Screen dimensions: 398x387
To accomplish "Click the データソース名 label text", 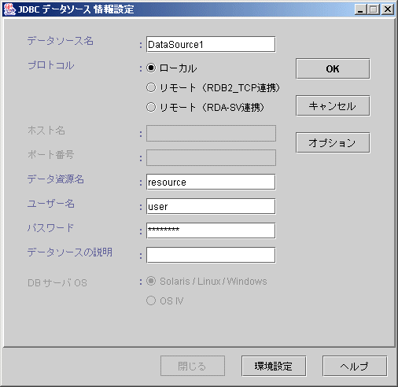I will pyautogui.click(x=61, y=41).
